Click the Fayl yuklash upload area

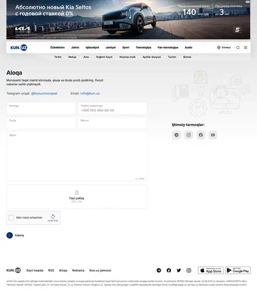tap(77, 197)
